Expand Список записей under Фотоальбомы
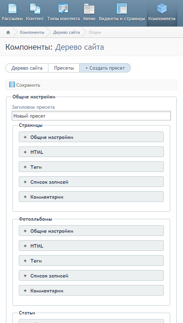183x323 pixels. click(91, 275)
